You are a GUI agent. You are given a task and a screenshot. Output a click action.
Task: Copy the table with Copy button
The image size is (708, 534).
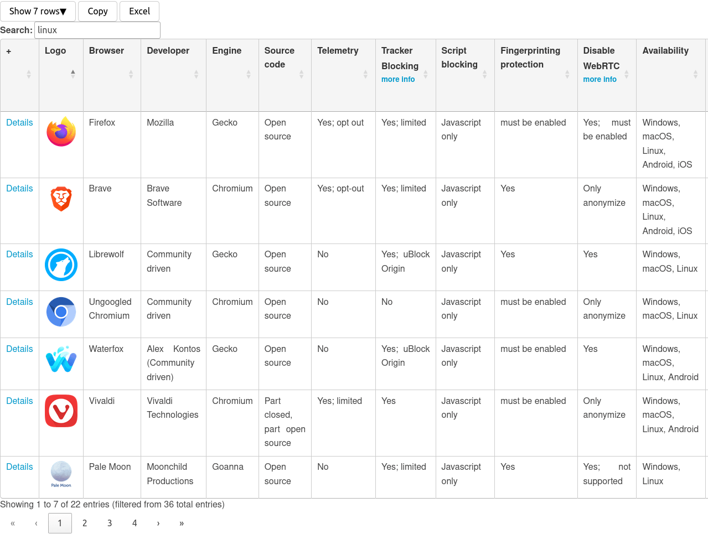97,11
